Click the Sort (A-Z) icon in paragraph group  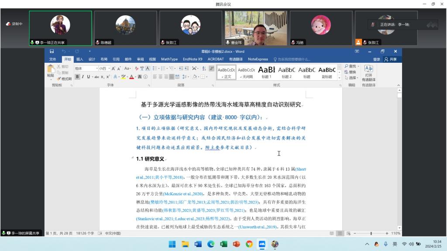point(203,68)
